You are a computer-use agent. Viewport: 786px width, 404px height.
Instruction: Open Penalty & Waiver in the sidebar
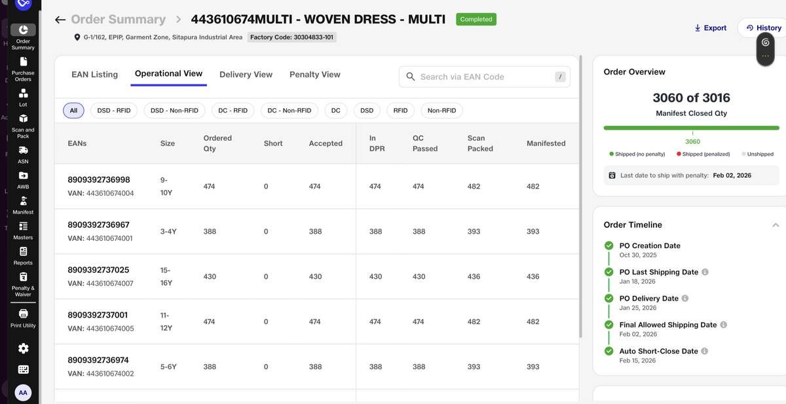(23, 284)
